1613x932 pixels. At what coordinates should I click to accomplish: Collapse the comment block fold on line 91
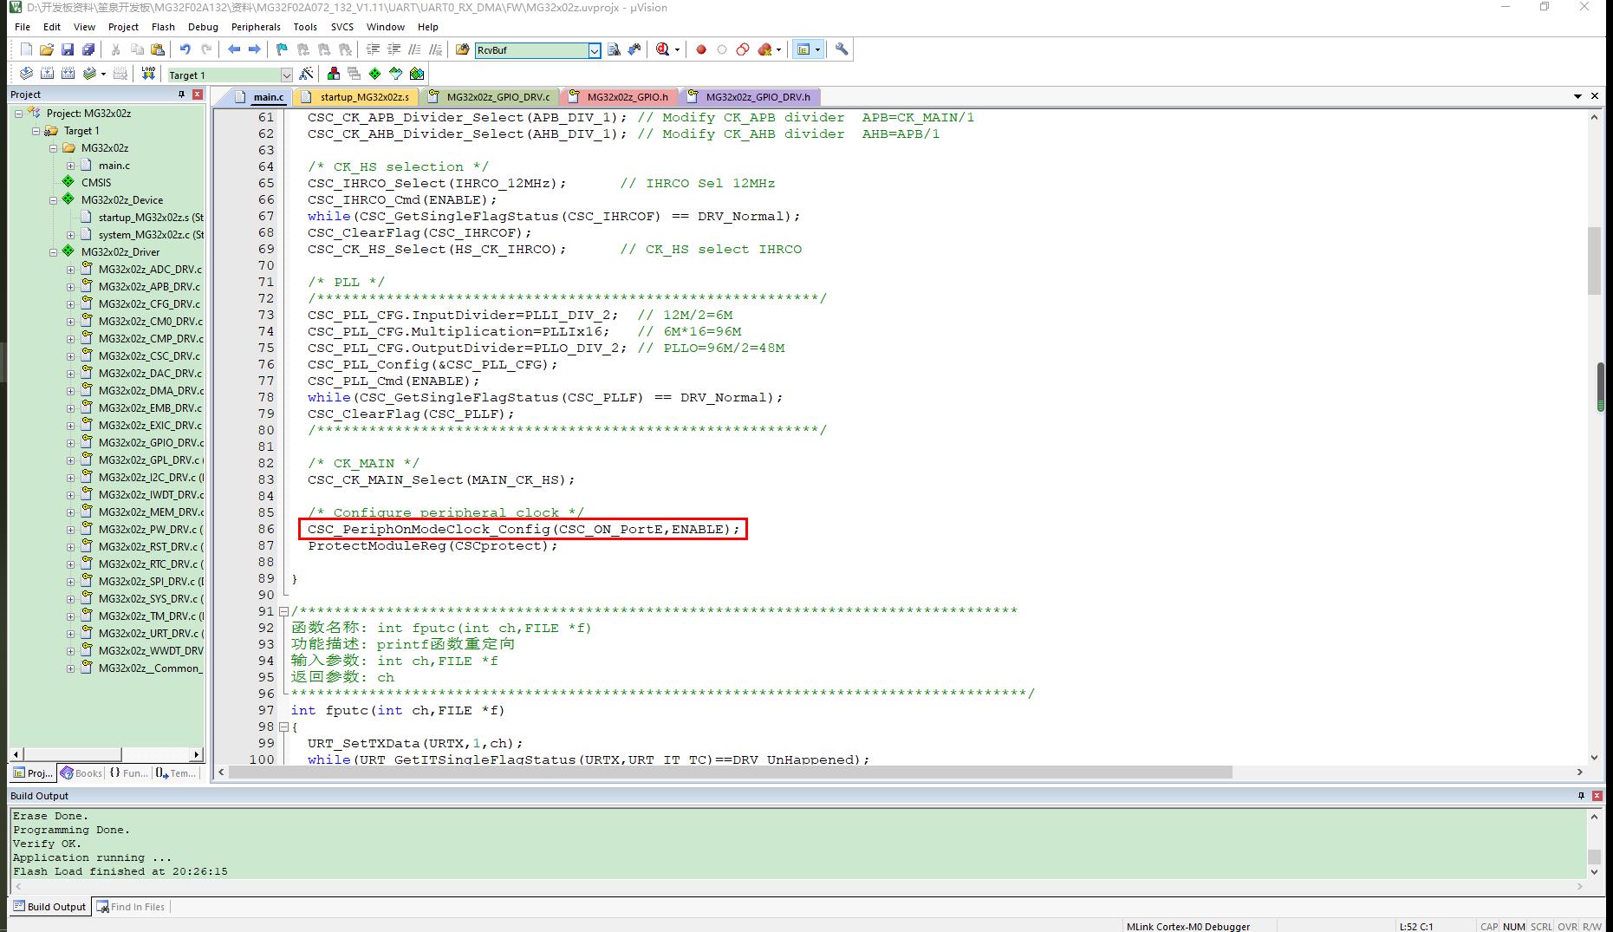pyautogui.click(x=283, y=611)
